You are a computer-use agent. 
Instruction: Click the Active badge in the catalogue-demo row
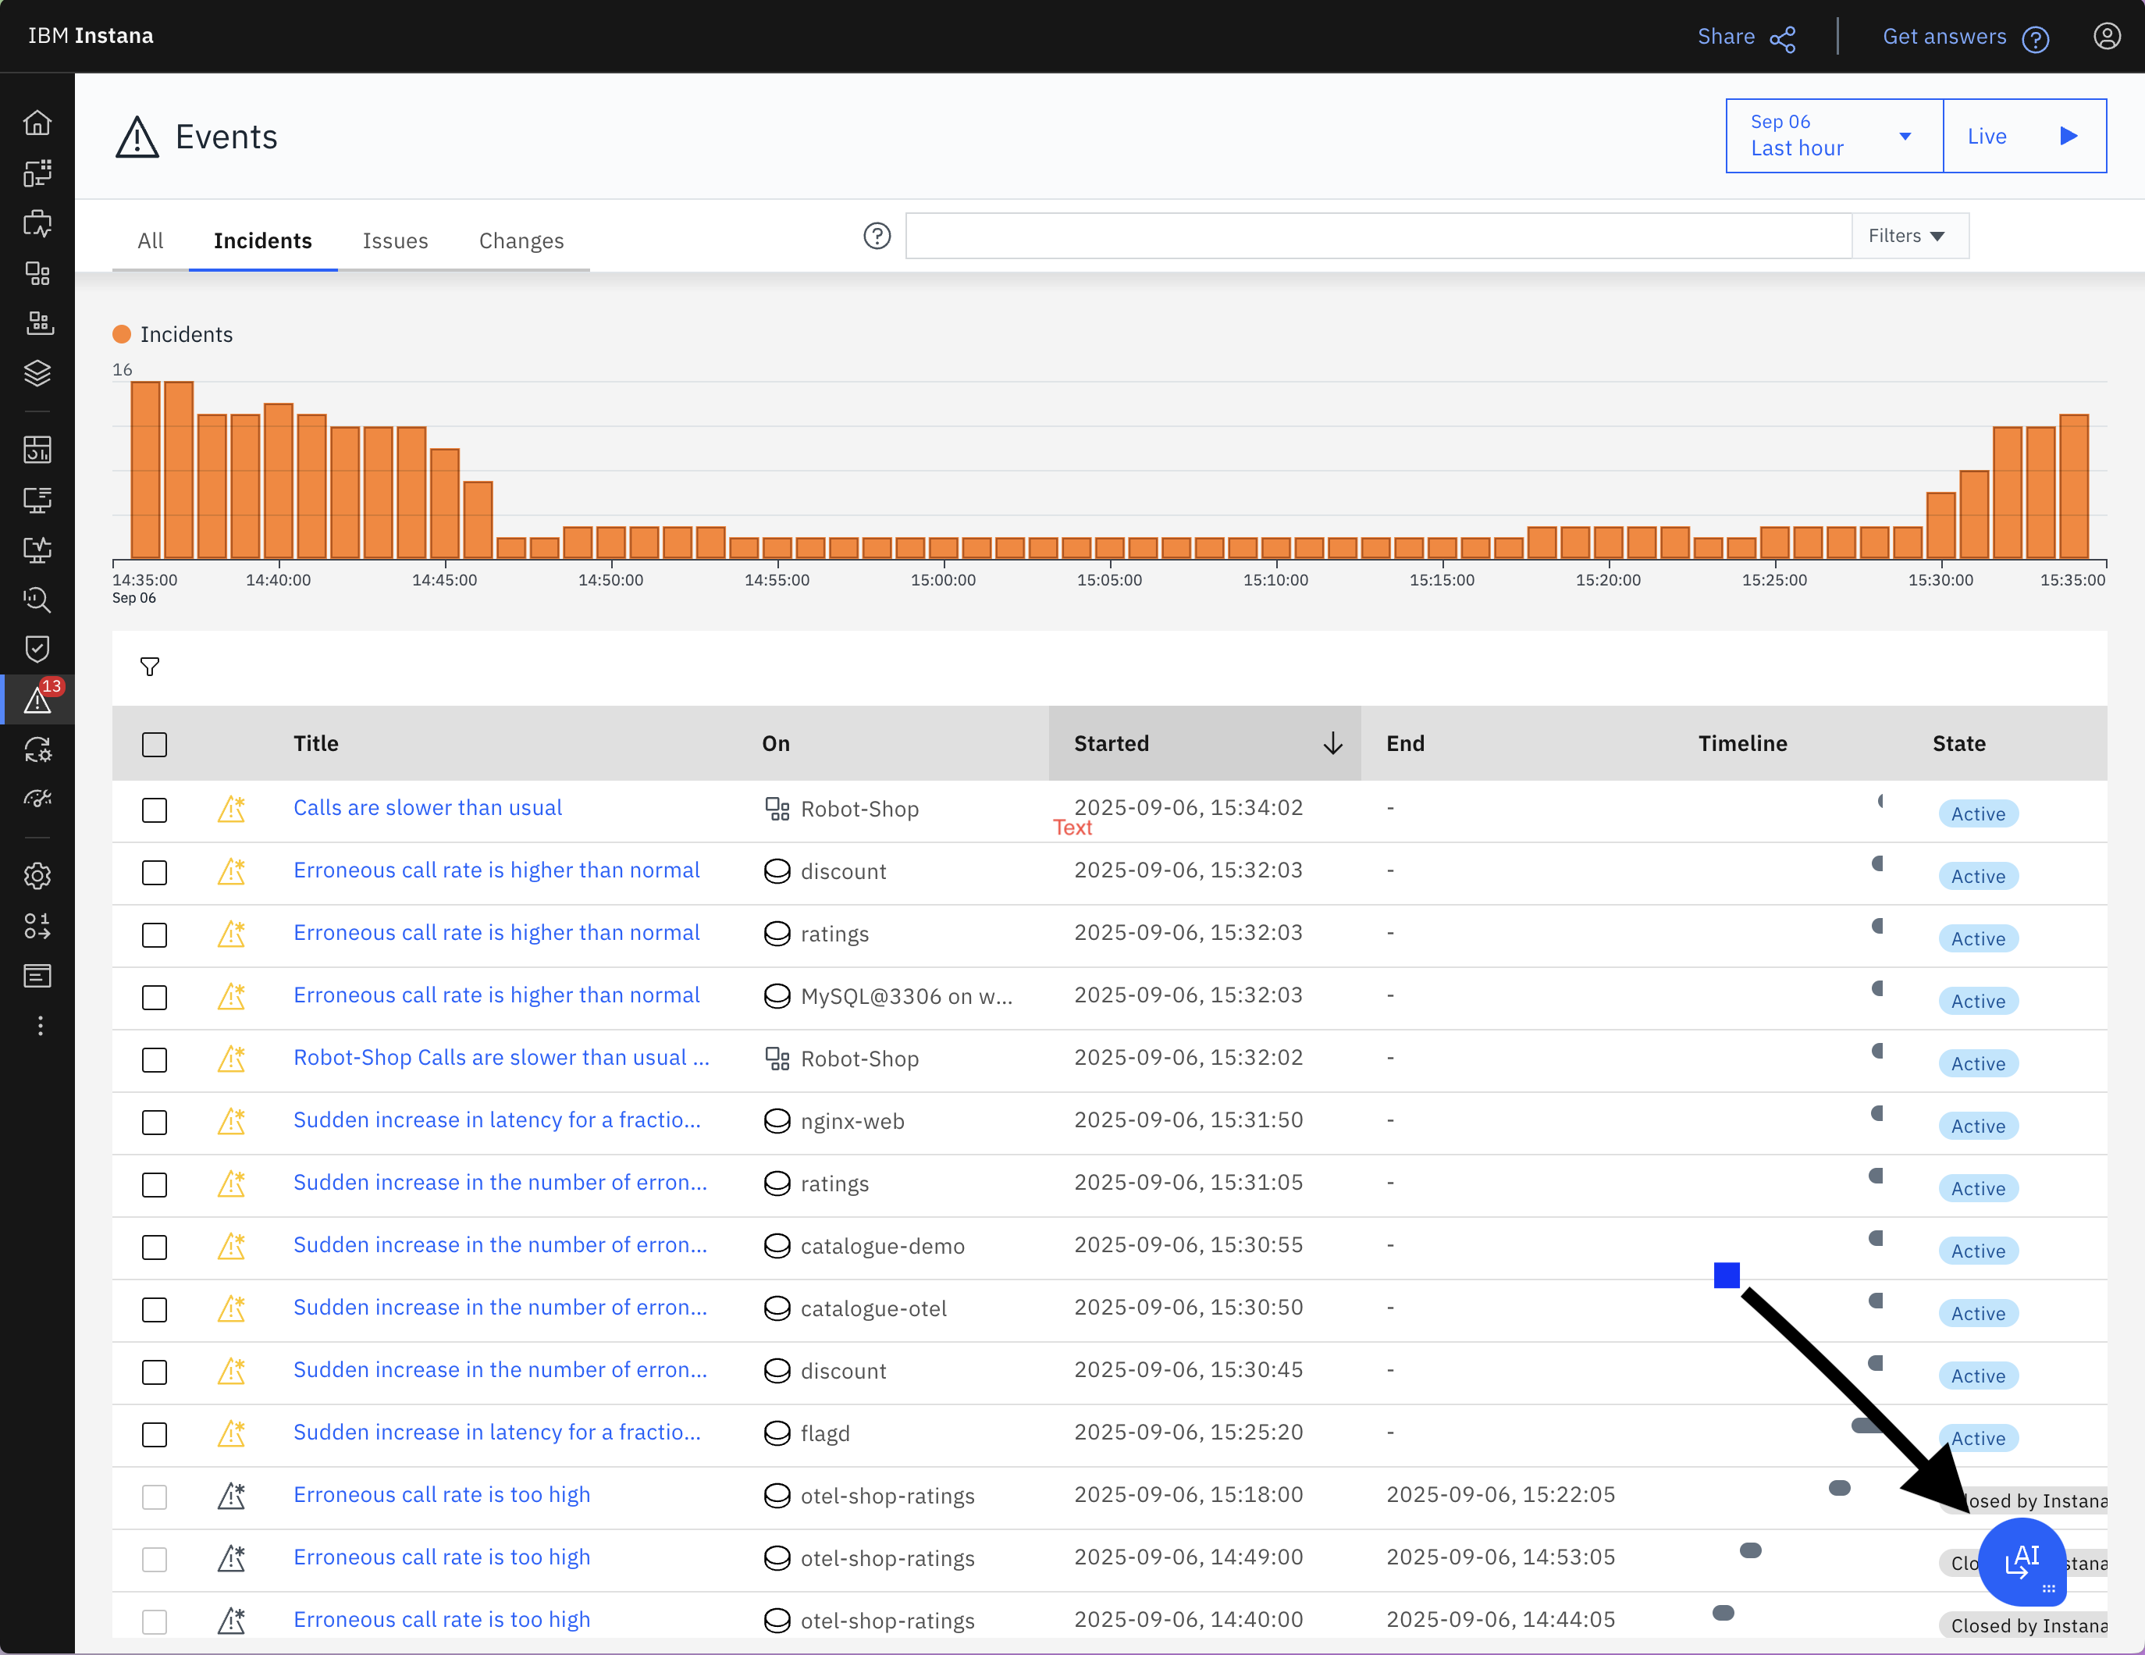(1978, 1251)
